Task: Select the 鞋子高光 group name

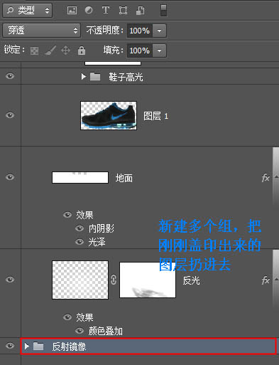Action: [x=126, y=77]
